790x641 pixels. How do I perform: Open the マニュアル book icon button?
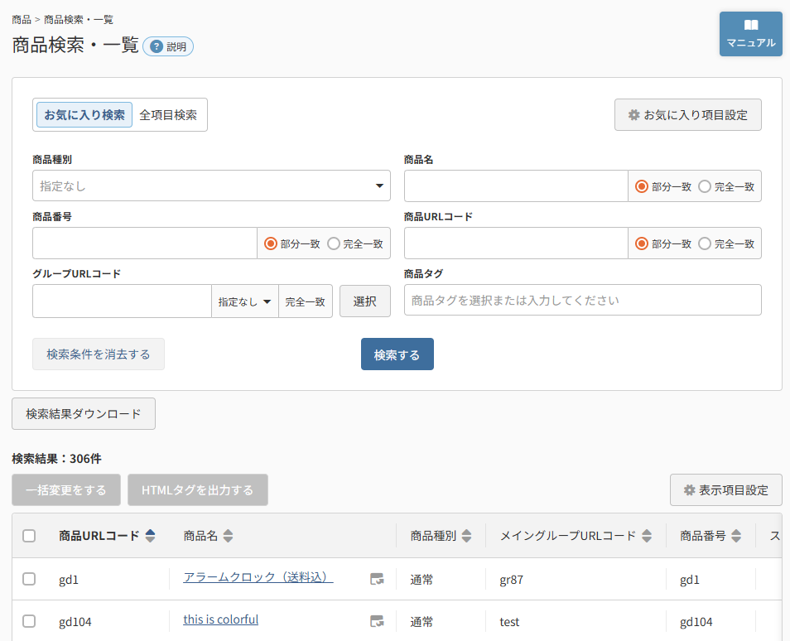751,34
